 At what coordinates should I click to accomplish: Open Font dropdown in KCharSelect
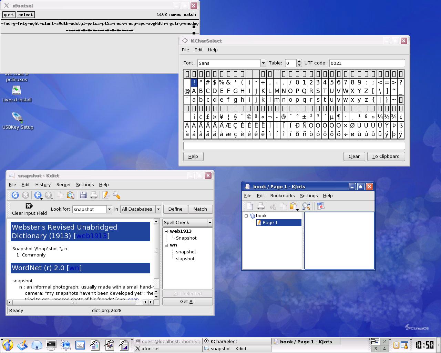point(263,63)
